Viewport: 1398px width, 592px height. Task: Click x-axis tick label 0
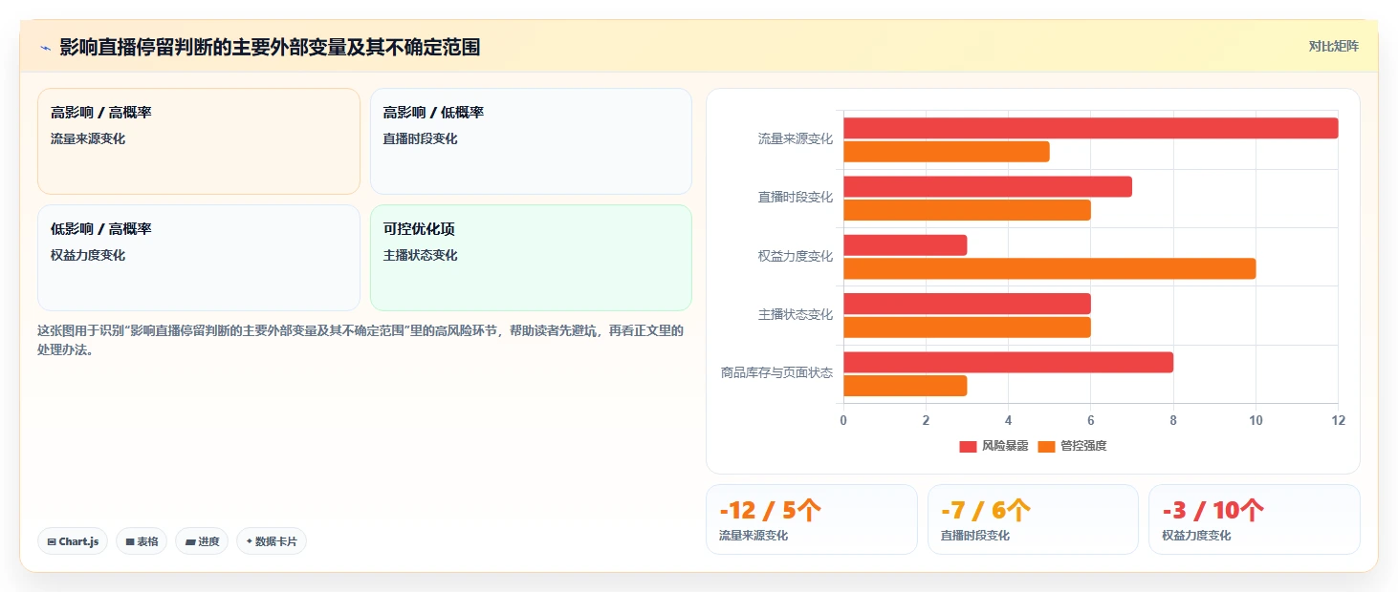pos(843,421)
